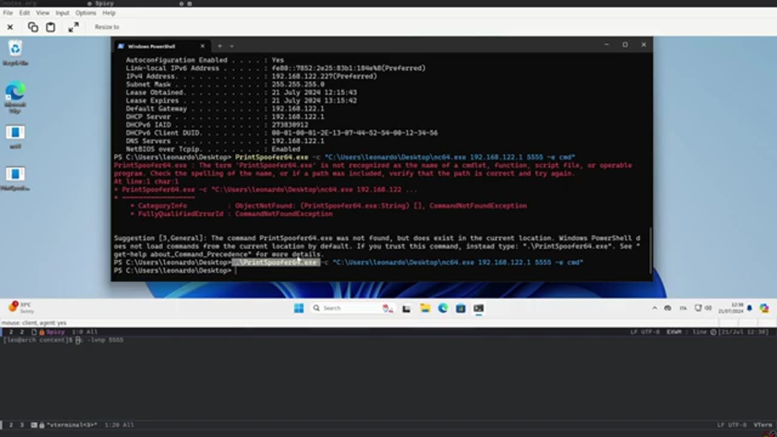Open the Input menu in Spicy
This screenshot has height=437, width=777.
click(63, 13)
